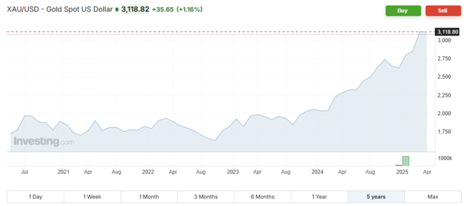Viewport: 468px width, 206px height.
Task: Select the 5 years timeframe tab
Action: 376,197
